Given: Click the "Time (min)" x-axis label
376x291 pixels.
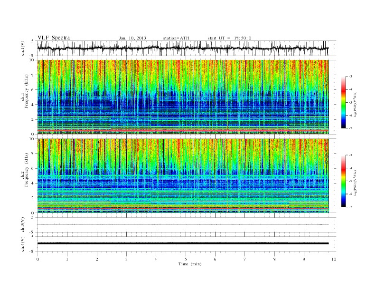Looking at the screenshot, I should coord(190,264).
